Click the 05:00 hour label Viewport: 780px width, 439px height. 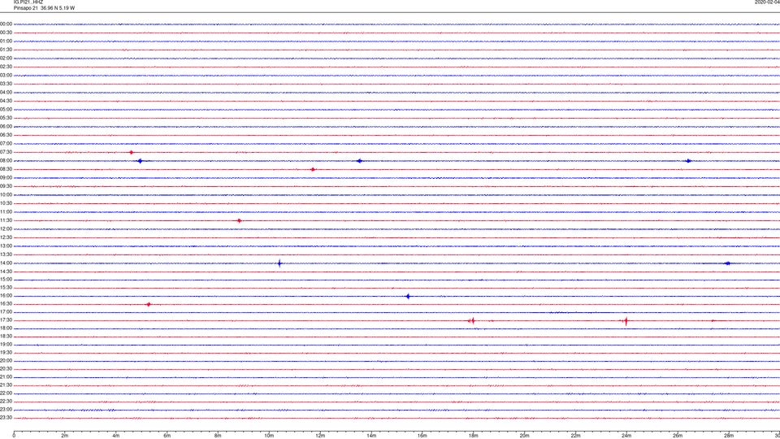[6, 110]
